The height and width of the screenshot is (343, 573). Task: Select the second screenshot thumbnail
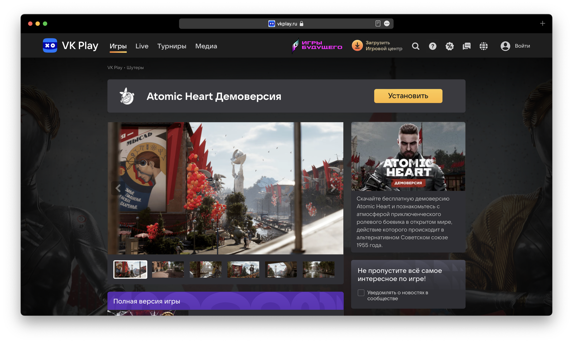168,269
